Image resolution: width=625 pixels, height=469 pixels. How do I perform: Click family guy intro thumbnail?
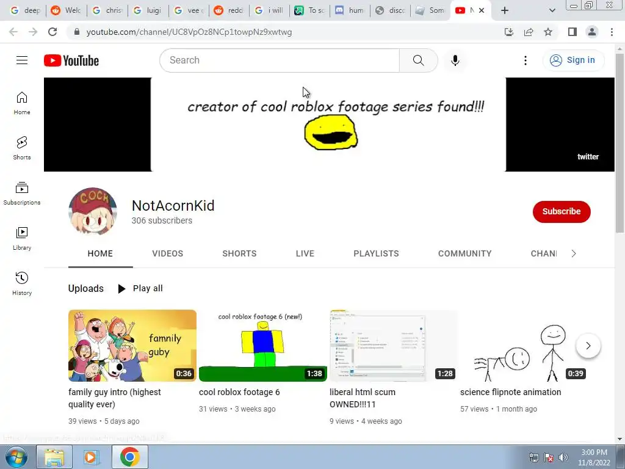[x=132, y=346]
